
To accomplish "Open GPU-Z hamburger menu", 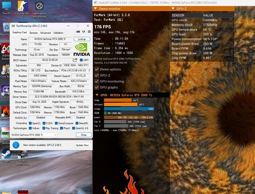I will tap(89, 32).
